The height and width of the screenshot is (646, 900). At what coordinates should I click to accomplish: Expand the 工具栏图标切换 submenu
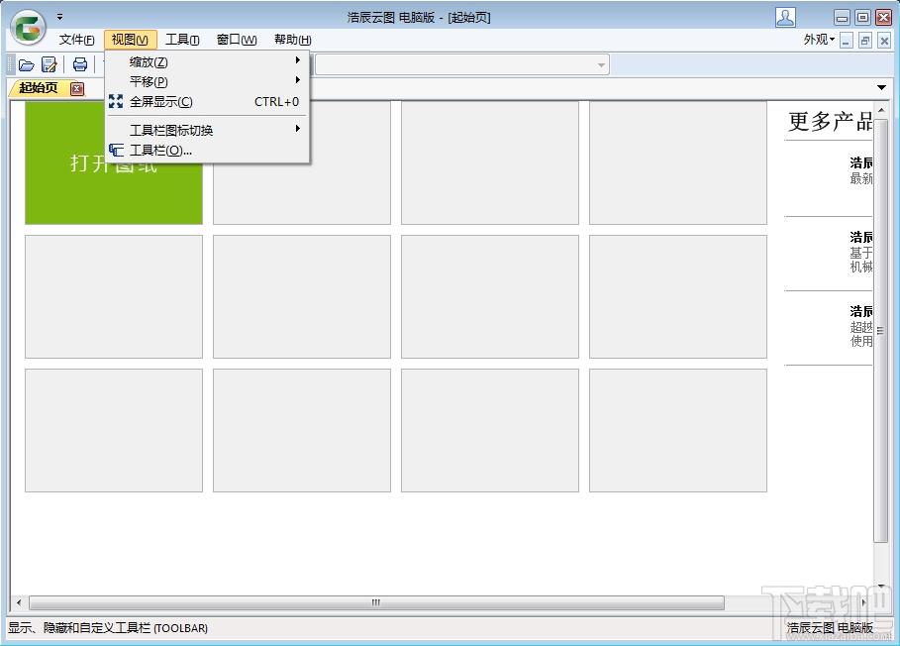pos(207,131)
